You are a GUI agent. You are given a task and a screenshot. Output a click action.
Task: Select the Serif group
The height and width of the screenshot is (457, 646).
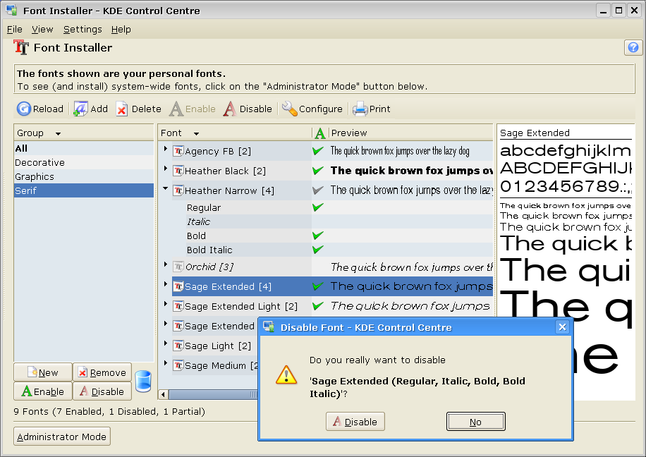click(84, 190)
